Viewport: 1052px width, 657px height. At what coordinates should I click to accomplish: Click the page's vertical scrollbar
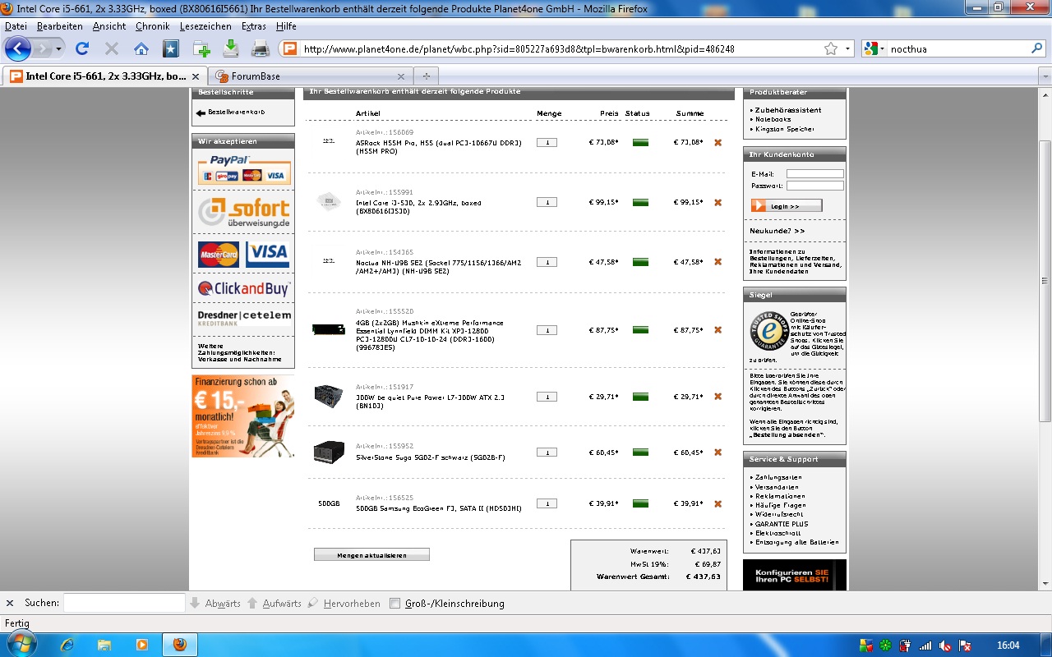(x=1045, y=283)
